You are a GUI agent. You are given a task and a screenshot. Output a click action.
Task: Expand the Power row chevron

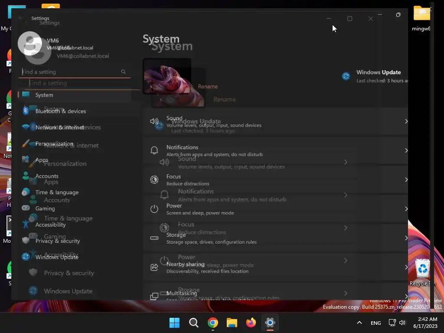[406, 209]
